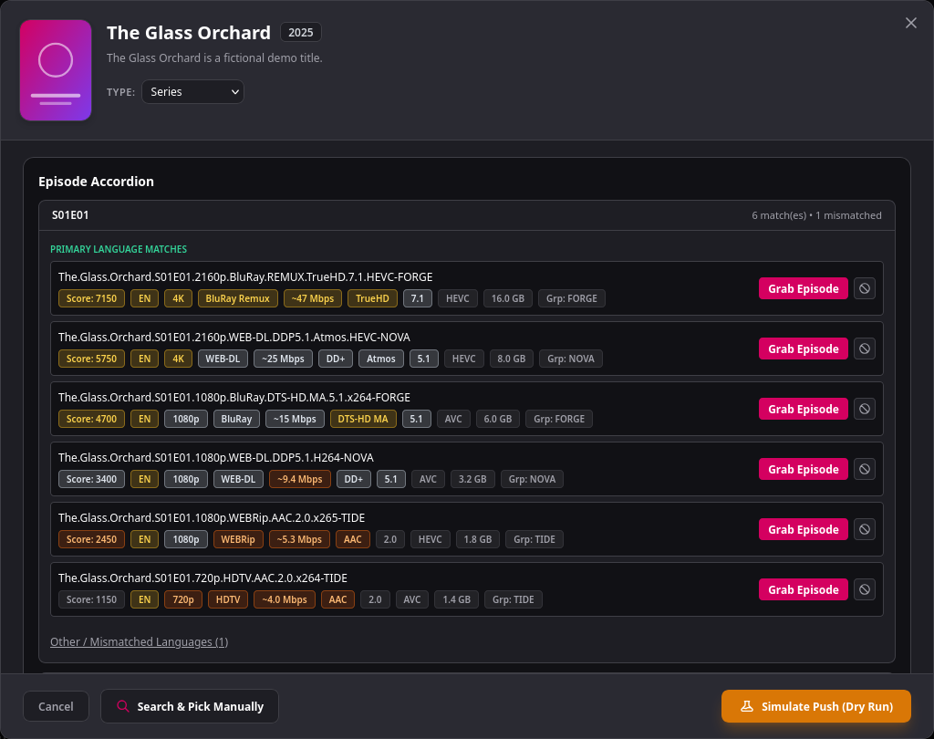The height and width of the screenshot is (739, 934).
Task: Click the 720p resolution tag
Action: coord(183,599)
